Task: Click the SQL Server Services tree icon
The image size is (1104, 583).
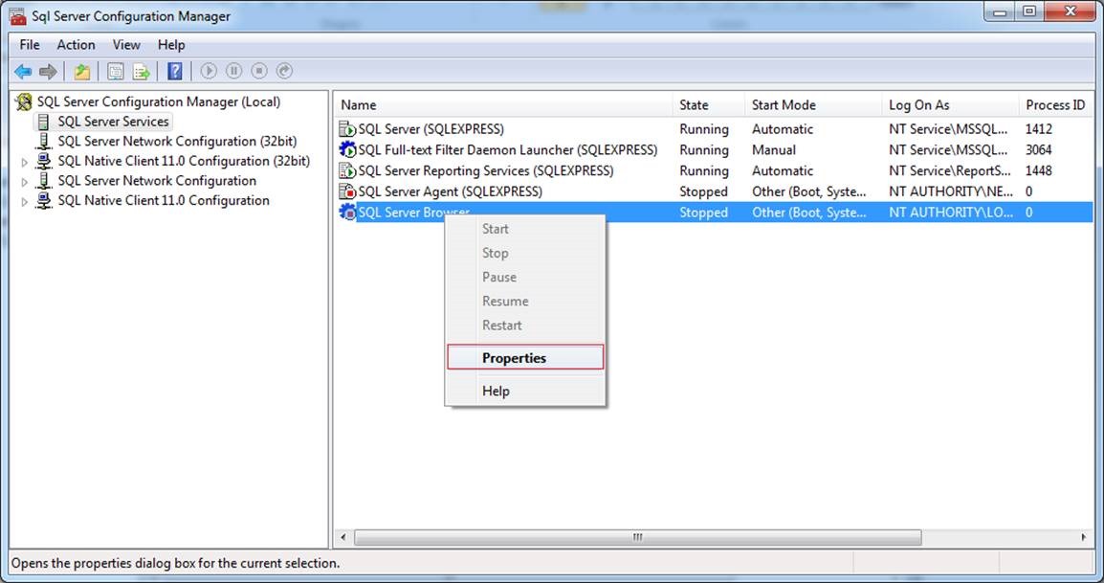Action: click(x=44, y=122)
